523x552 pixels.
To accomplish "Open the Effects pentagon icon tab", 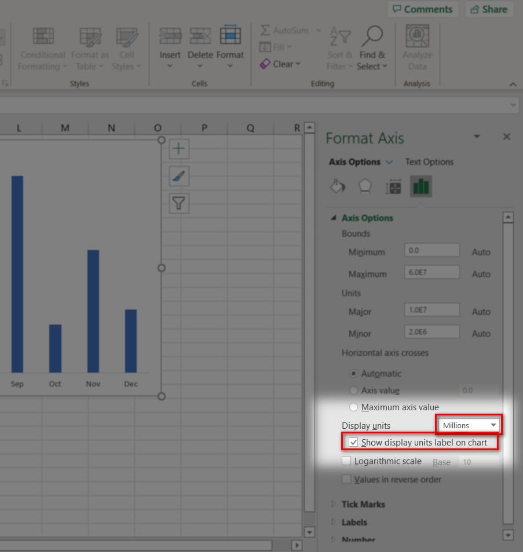I will [x=365, y=186].
